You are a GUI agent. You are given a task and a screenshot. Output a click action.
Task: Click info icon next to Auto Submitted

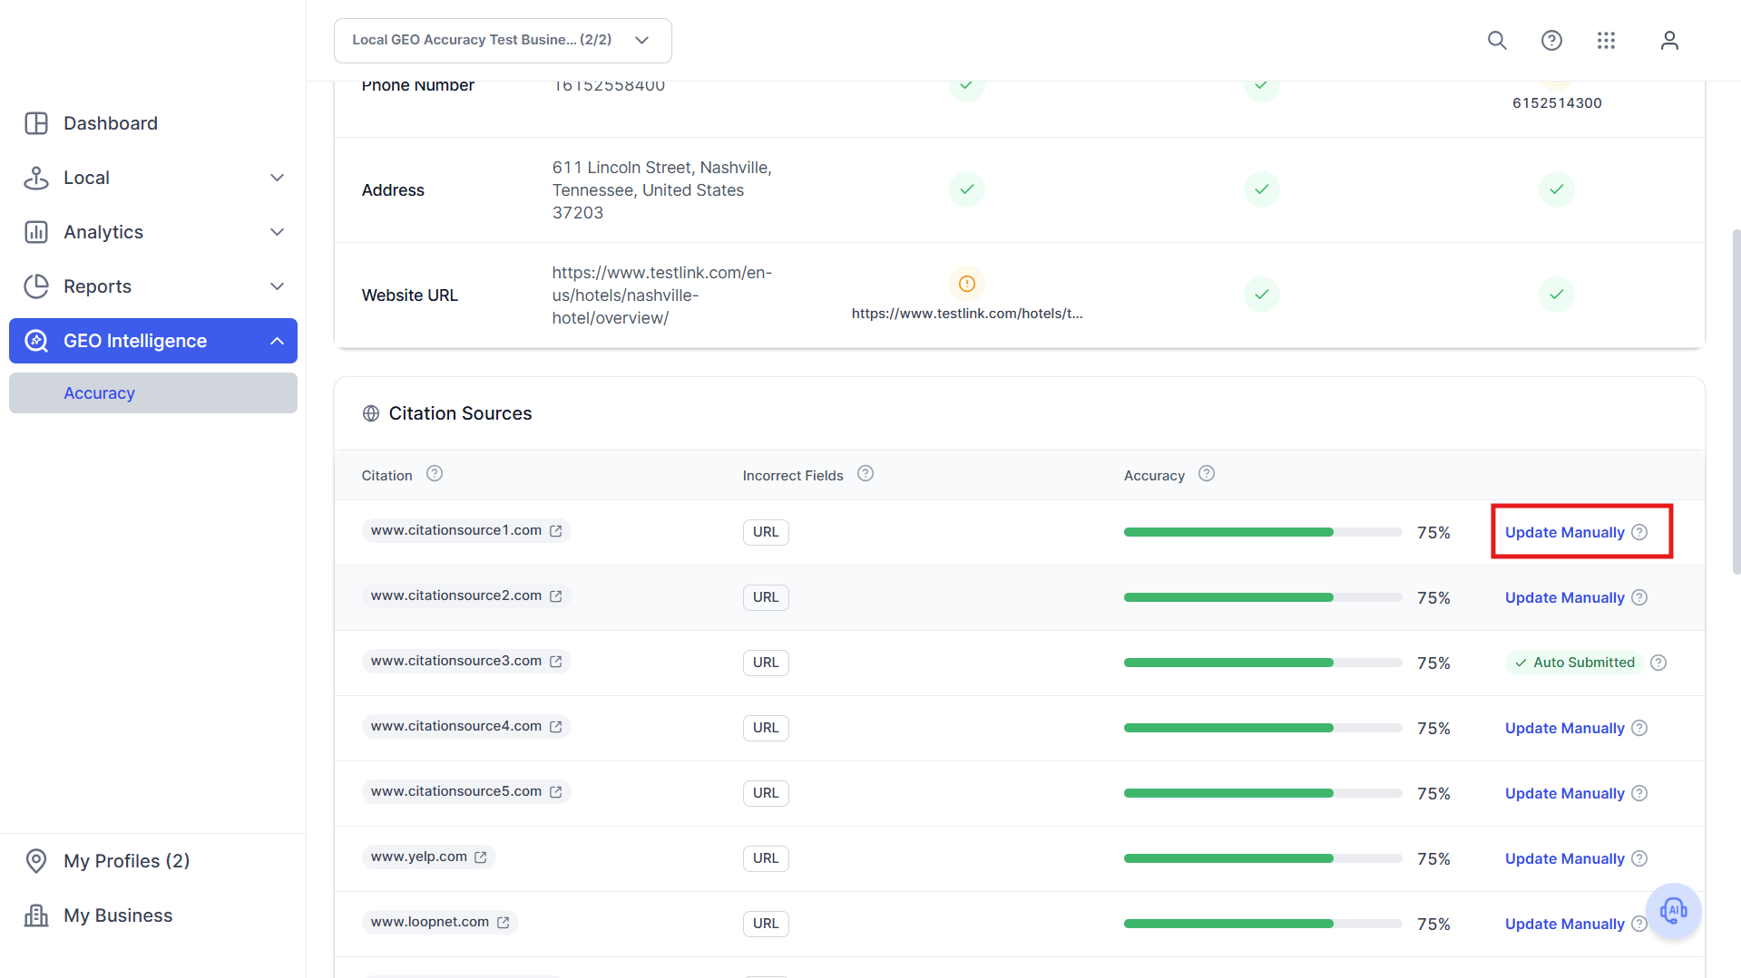point(1658,663)
